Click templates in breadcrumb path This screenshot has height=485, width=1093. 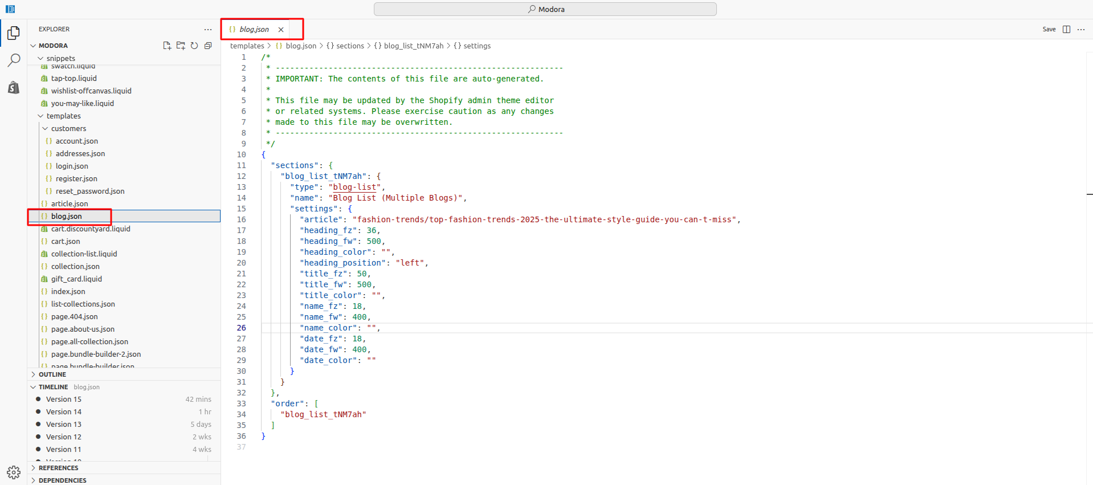tap(247, 46)
